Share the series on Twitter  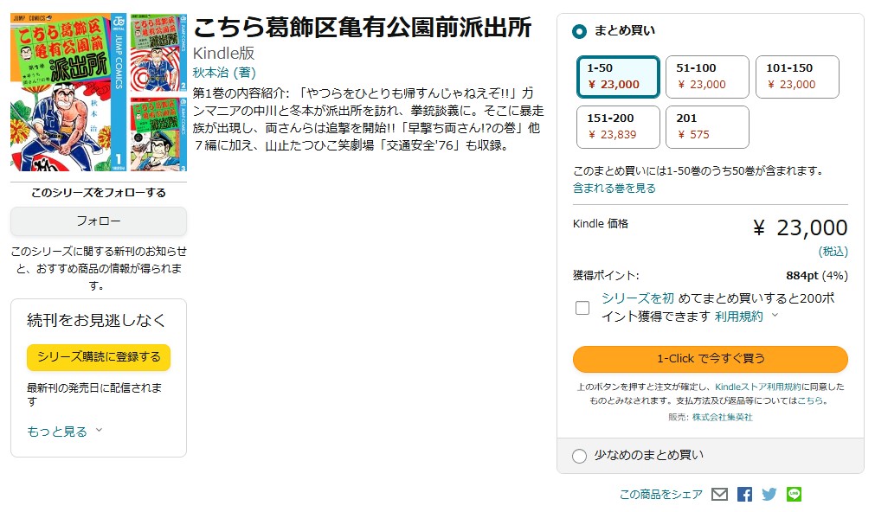coord(769,494)
